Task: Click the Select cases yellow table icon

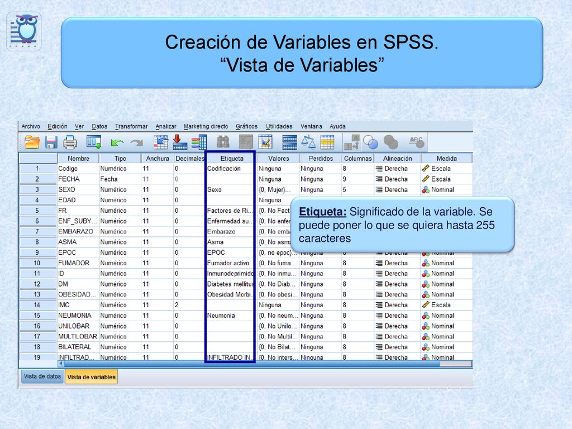Action: [x=327, y=142]
